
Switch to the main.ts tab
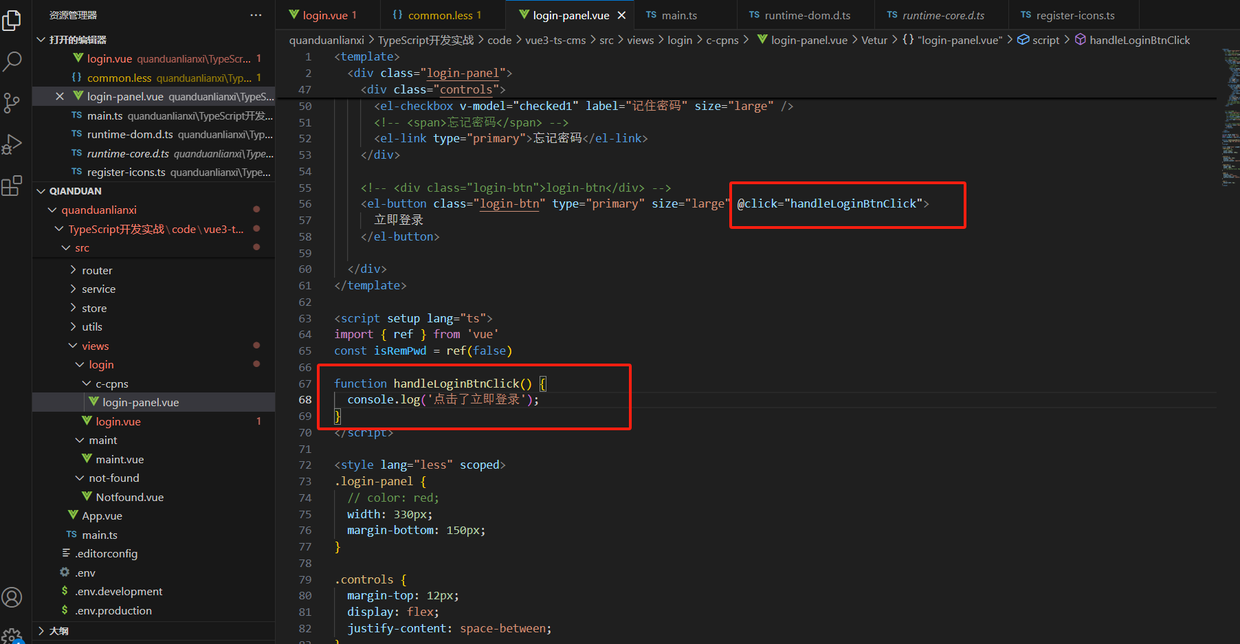[678, 15]
